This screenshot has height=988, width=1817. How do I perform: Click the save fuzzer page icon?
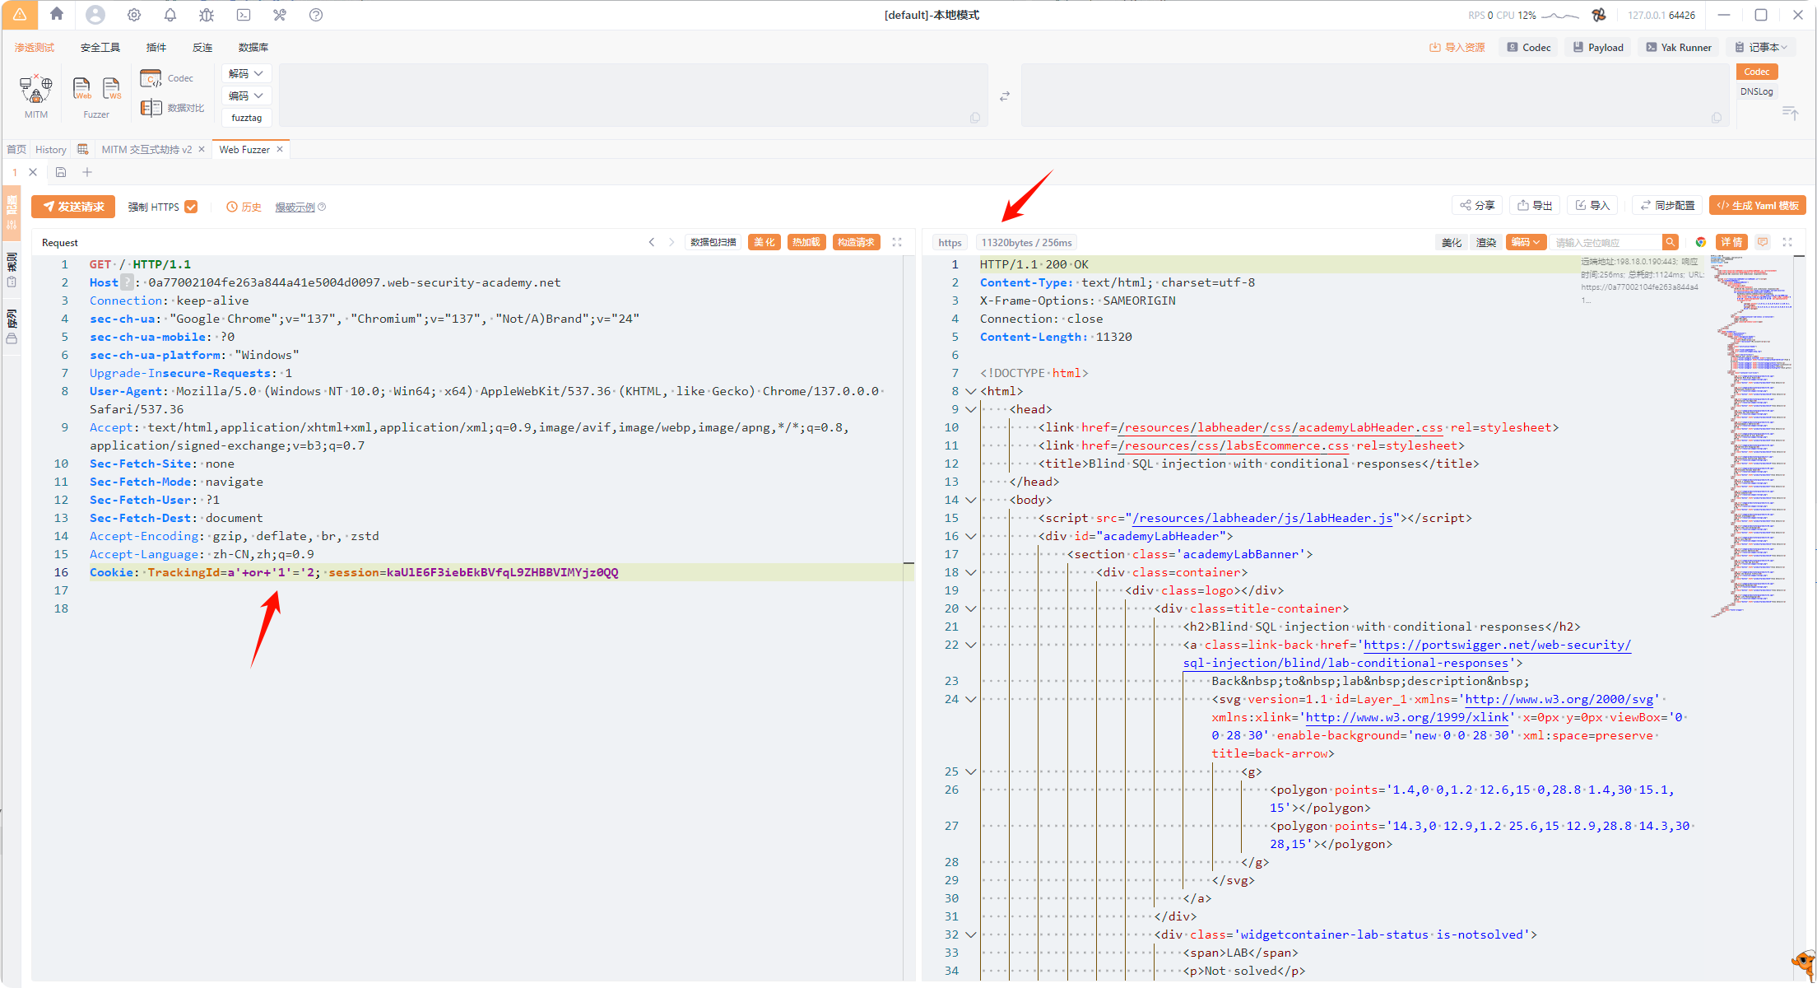coord(61,172)
